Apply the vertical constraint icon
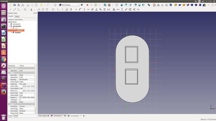216x121 pixels. (84, 10)
